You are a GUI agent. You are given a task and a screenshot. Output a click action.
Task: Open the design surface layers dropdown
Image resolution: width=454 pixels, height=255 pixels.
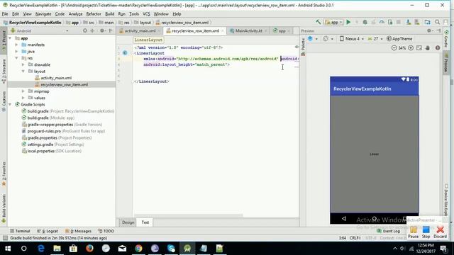pyautogui.click(x=312, y=38)
